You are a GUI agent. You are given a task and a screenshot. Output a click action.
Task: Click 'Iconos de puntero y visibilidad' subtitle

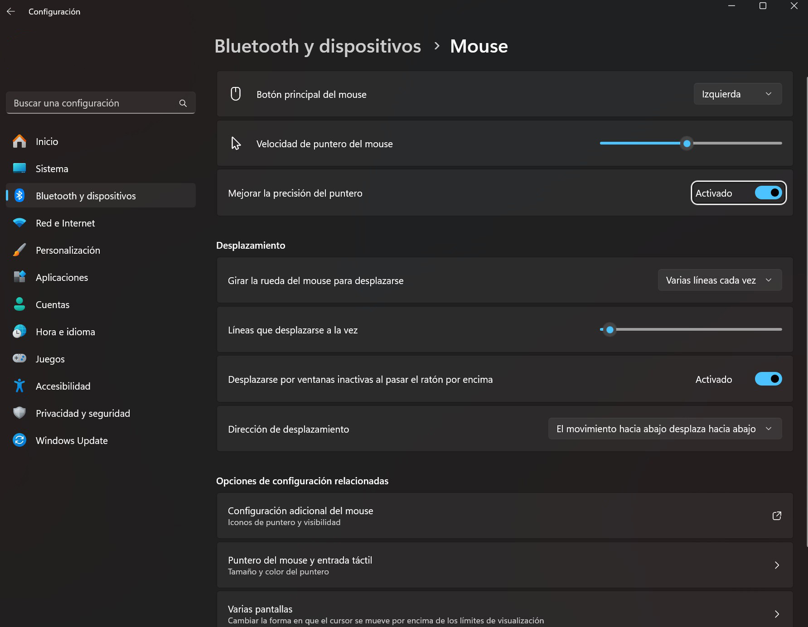[284, 522]
